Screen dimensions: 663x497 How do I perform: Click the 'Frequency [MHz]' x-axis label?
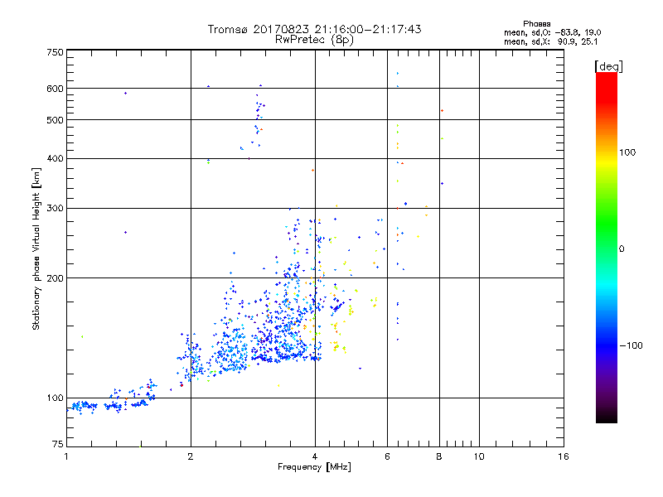tap(314, 467)
